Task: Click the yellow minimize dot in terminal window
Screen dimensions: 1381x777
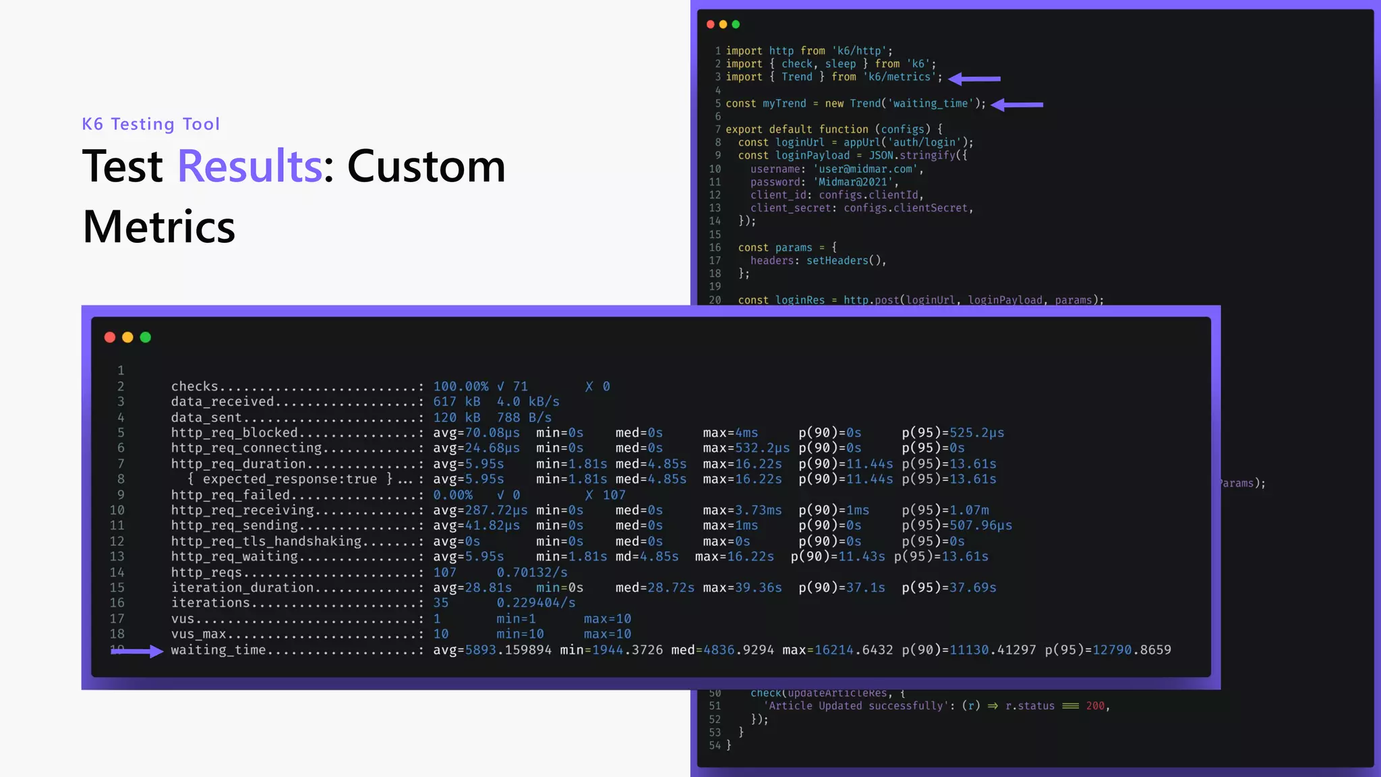Action: click(x=127, y=337)
